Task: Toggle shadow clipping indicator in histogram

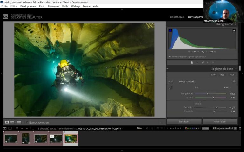Action: [x=170, y=30]
